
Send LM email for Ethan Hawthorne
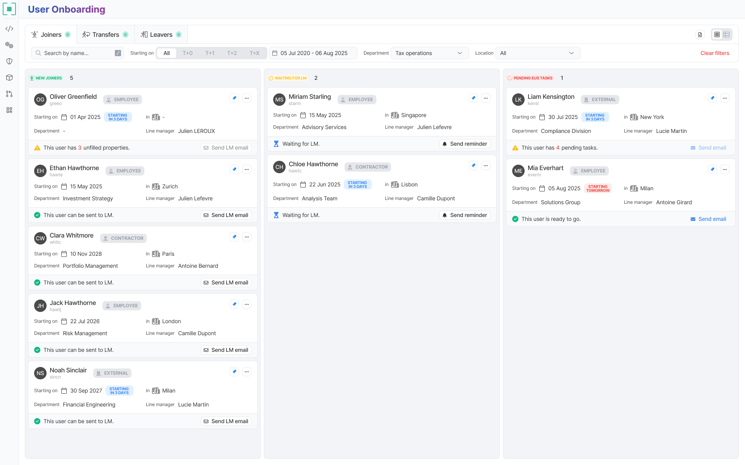[x=226, y=215]
